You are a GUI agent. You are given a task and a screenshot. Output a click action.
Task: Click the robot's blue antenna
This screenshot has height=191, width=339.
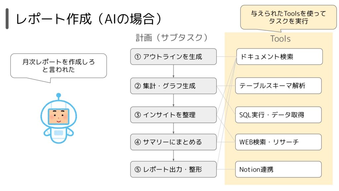click(x=59, y=97)
